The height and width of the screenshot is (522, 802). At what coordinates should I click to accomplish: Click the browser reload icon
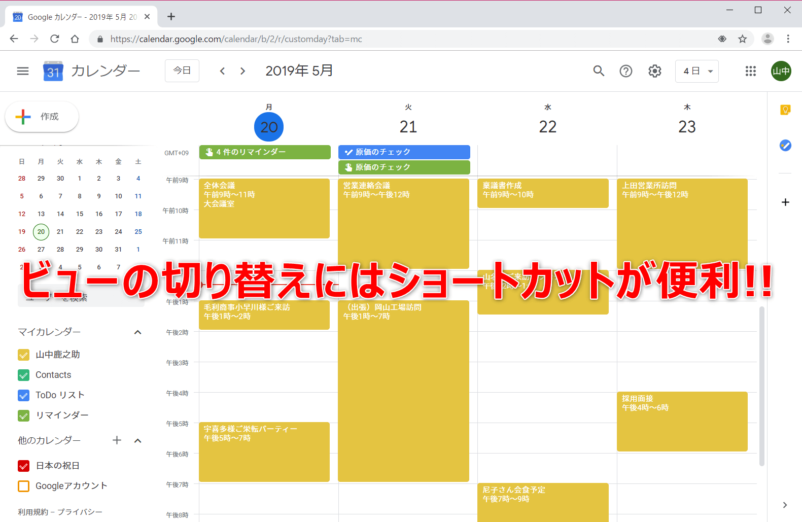pos(54,39)
